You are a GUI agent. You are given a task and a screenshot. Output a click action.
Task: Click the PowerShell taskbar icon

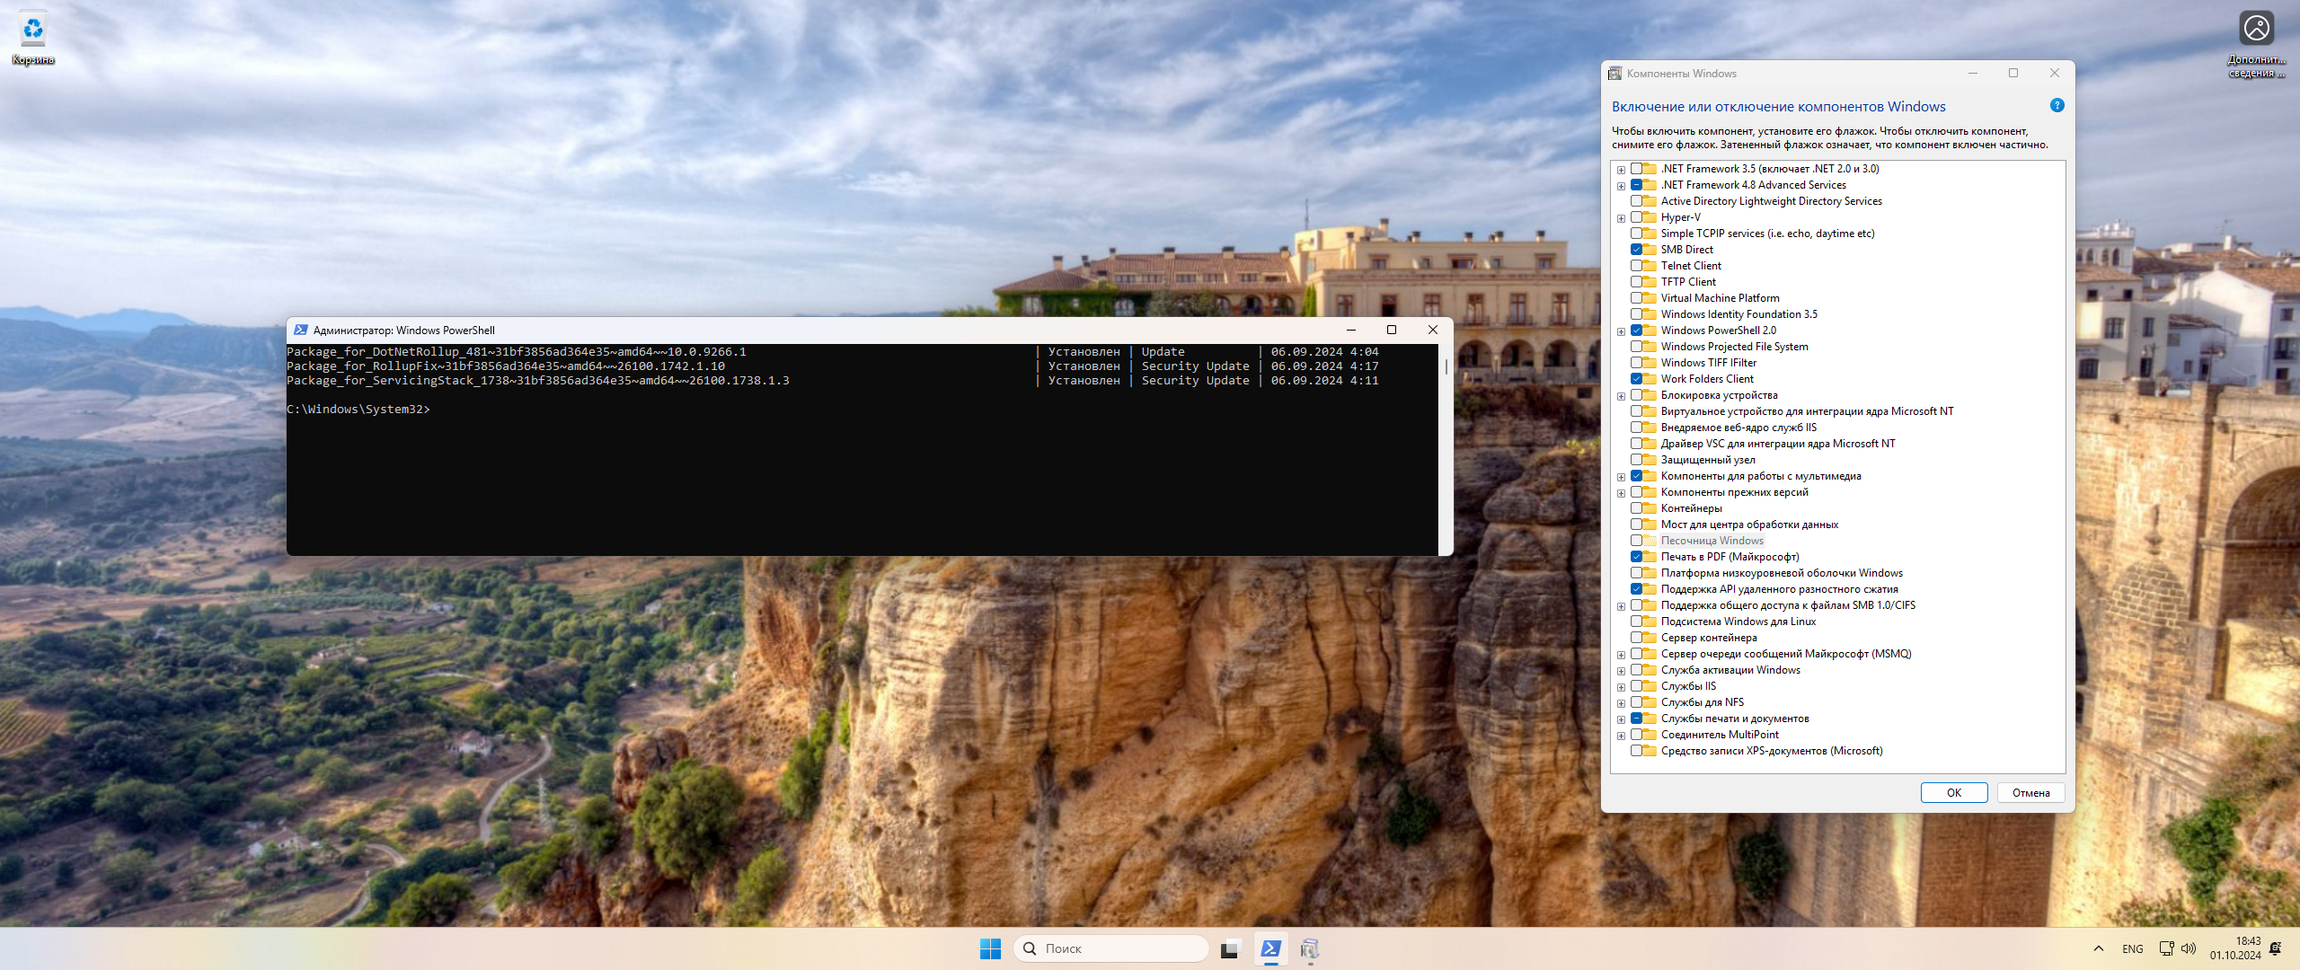[x=1270, y=948]
